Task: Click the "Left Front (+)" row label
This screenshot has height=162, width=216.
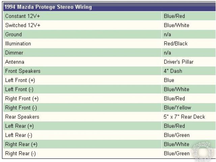Action: [21, 80]
